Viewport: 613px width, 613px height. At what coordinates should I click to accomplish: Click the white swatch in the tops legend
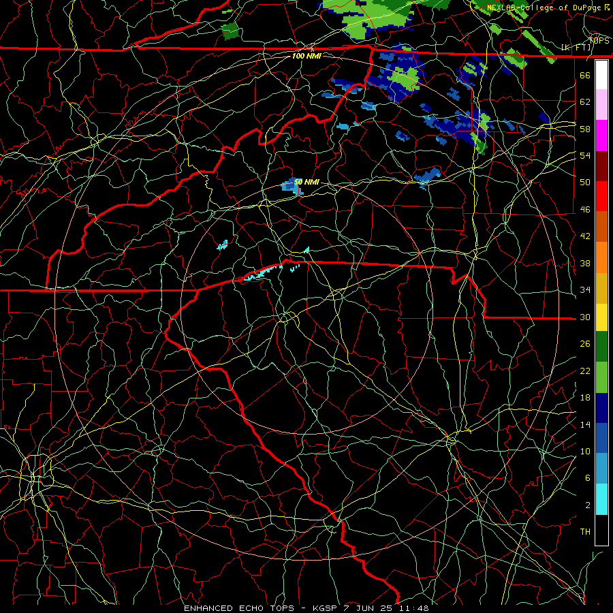click(x=601, y=75)
